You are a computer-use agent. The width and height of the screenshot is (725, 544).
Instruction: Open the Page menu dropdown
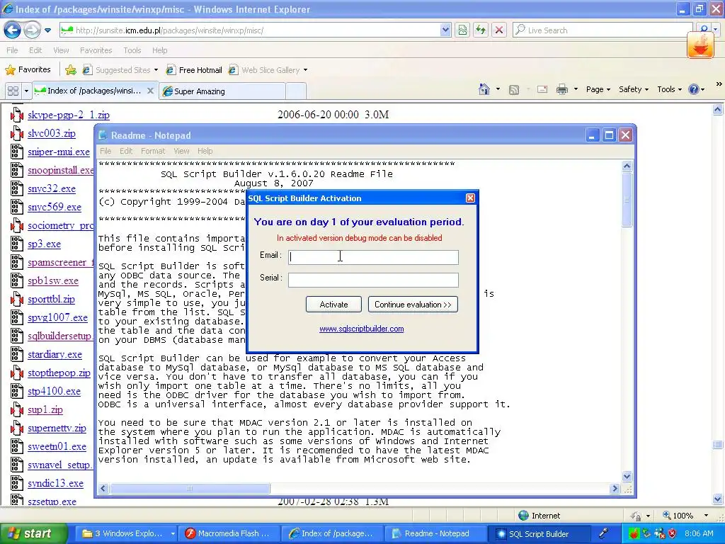tap(598, 89)
